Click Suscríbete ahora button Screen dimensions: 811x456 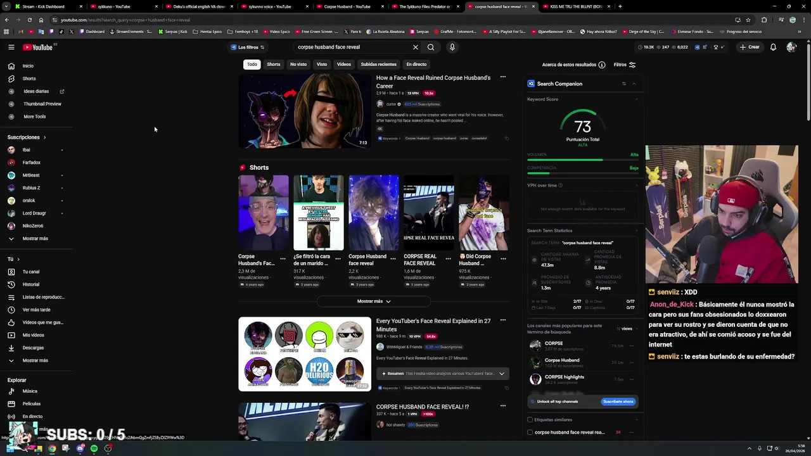click(618, 402)
